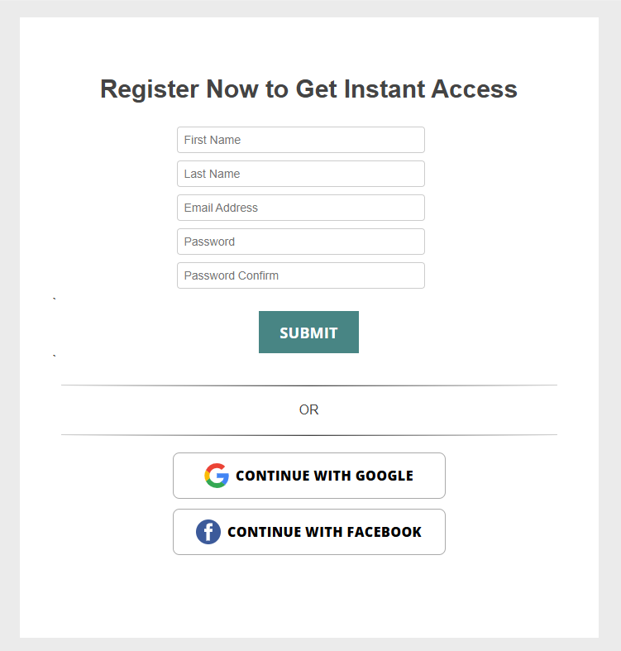The height and width of the screenshot is (651, 621).
Task: Select the Last Name input box
Action: pyautogui.click(x=301, y=174)
